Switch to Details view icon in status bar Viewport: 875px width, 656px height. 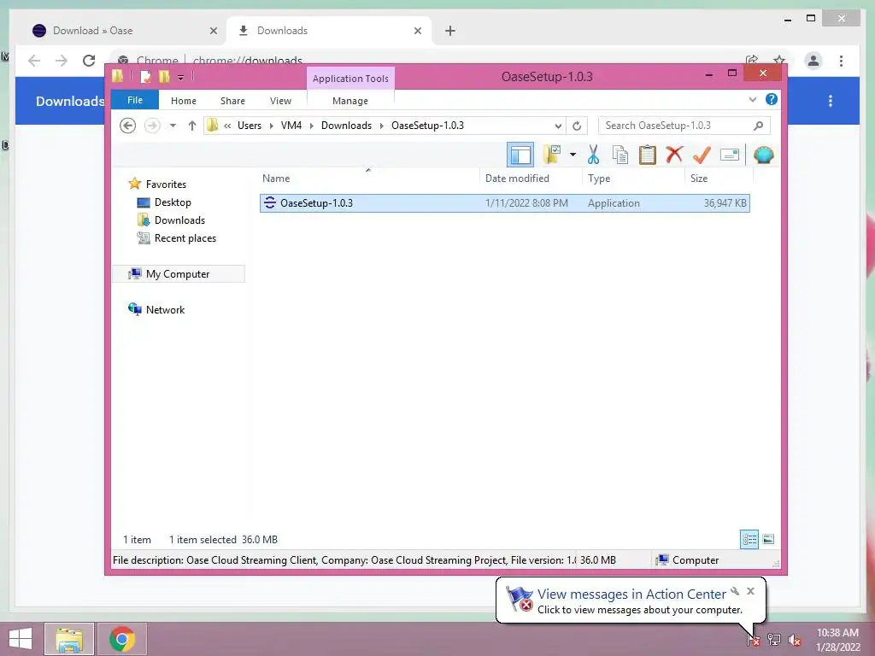(x=749, y=539)
